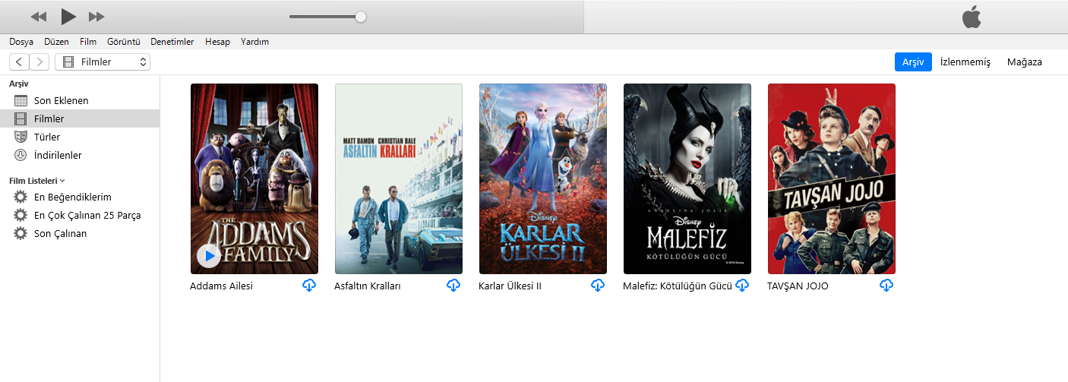Go forward with the right arrow button
The width and height of the screenshot is (1068, 382).
click(x=39, y=62)
